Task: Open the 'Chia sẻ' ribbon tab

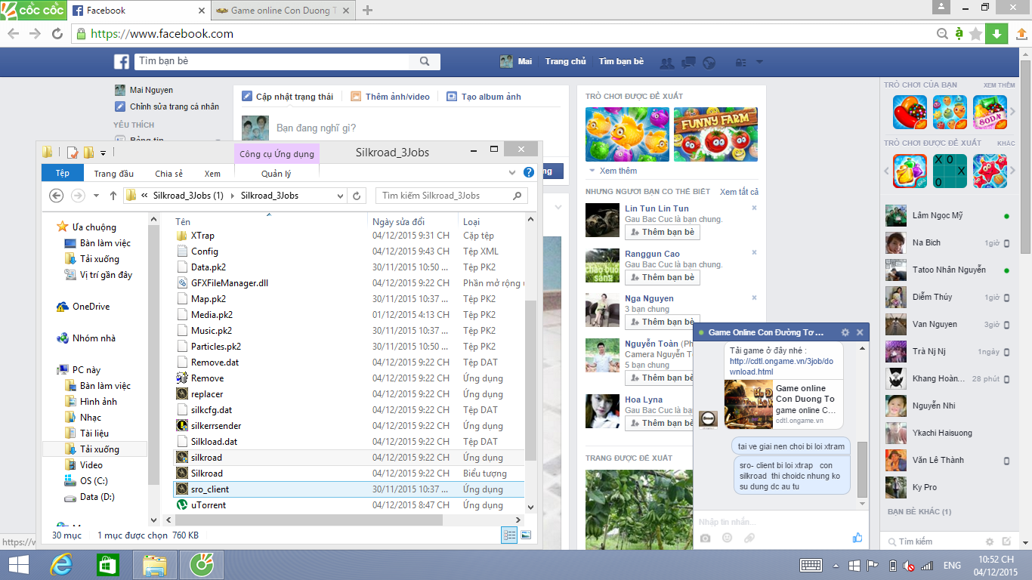Action: 169,174
